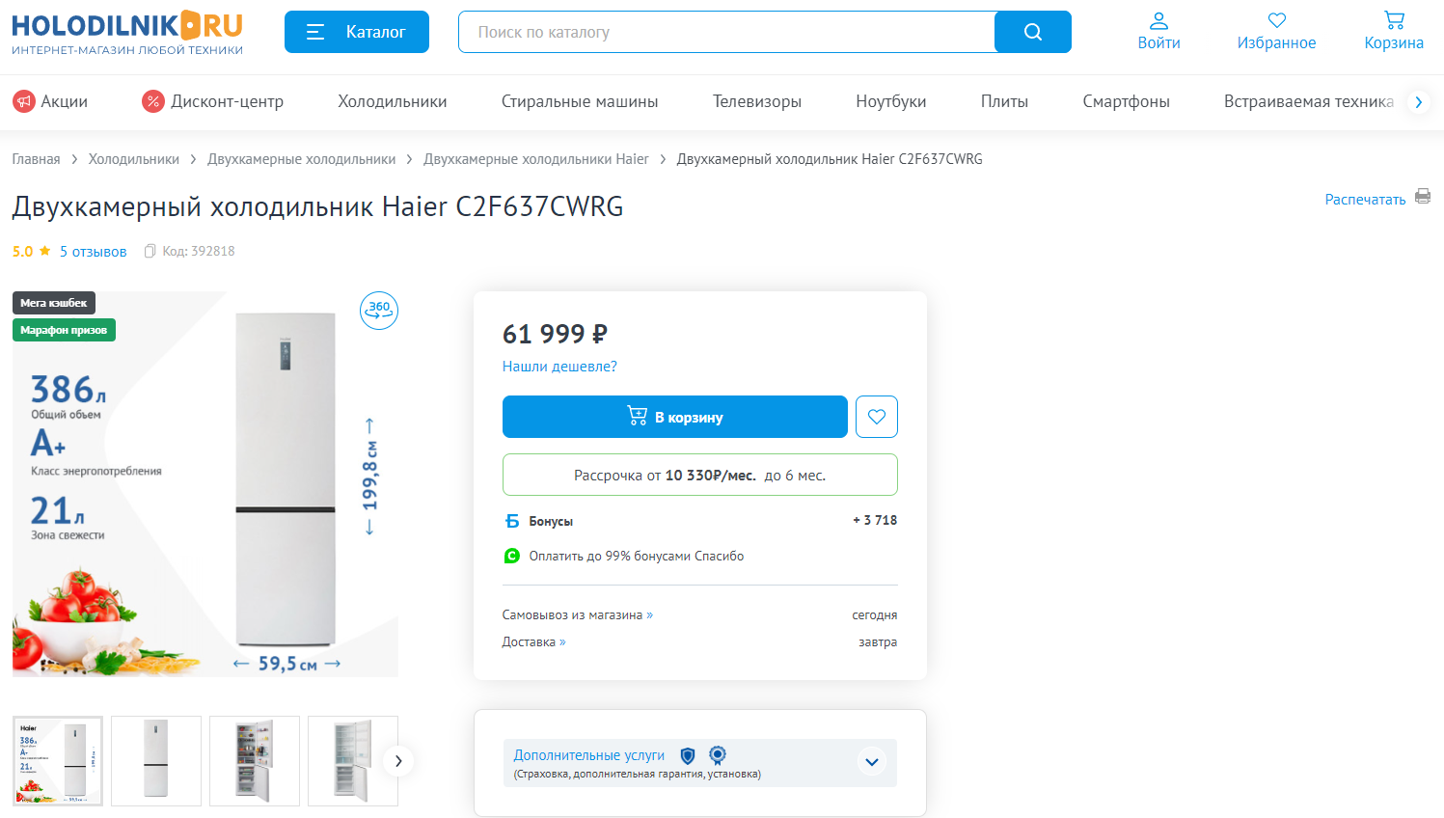Click bonus amount + 3 718
The image size is (1444, 818).
[875, 520]
